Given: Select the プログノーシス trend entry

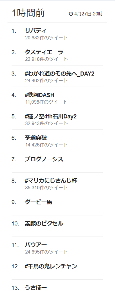Looking at the screenshot, I should 44,159.
